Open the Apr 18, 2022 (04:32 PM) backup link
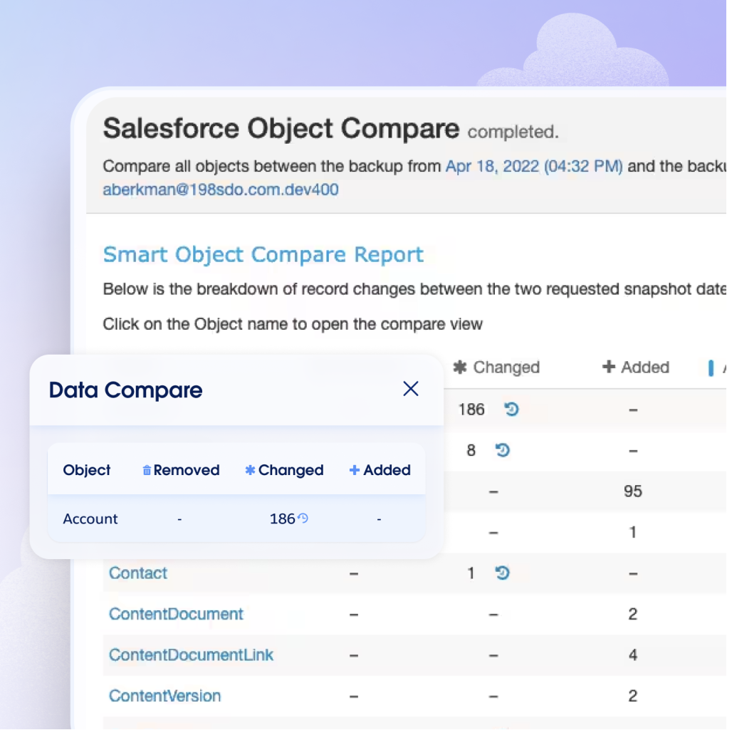This screenshot has width=732, height=735. click(534, 167)
